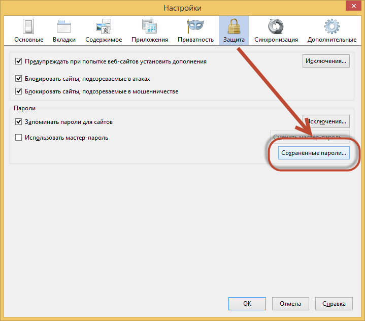
Task: Toggle Запоминать пароли для сайтов checkbox
Action: point(19,122)
